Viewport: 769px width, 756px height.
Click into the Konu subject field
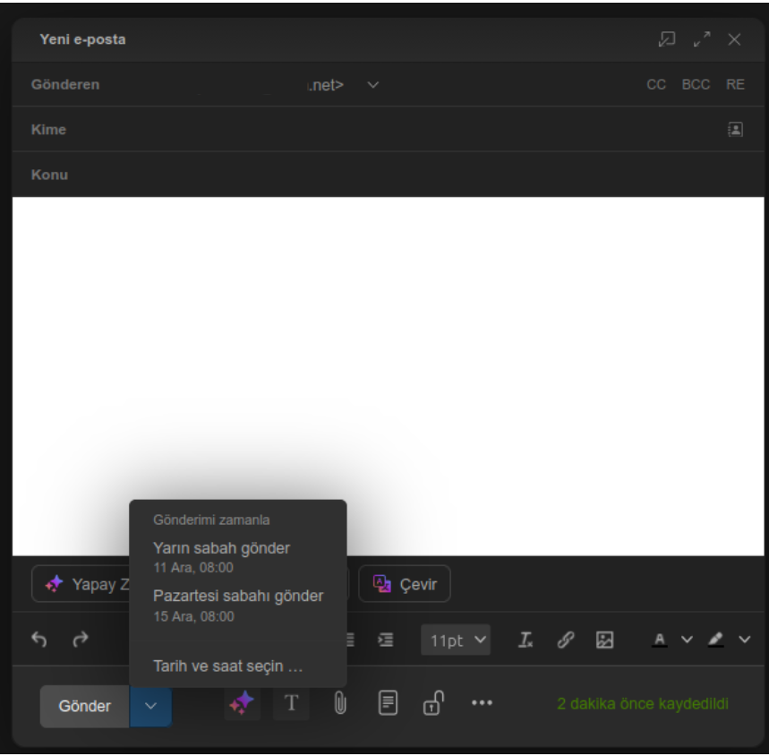[385, 175]
